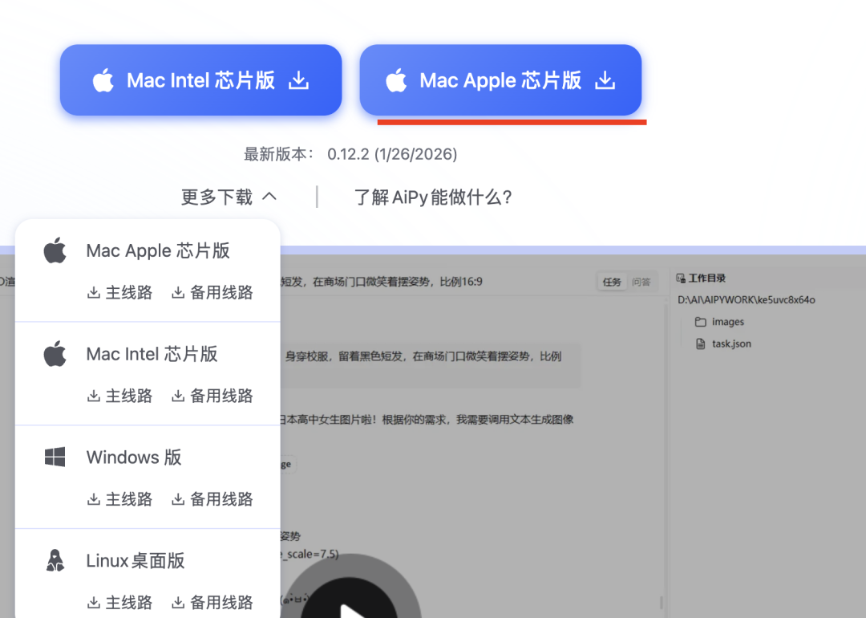Viewport: 866px width, 618px height.
Task: Click the task.json file icon
Action: [x=702, y=344]
